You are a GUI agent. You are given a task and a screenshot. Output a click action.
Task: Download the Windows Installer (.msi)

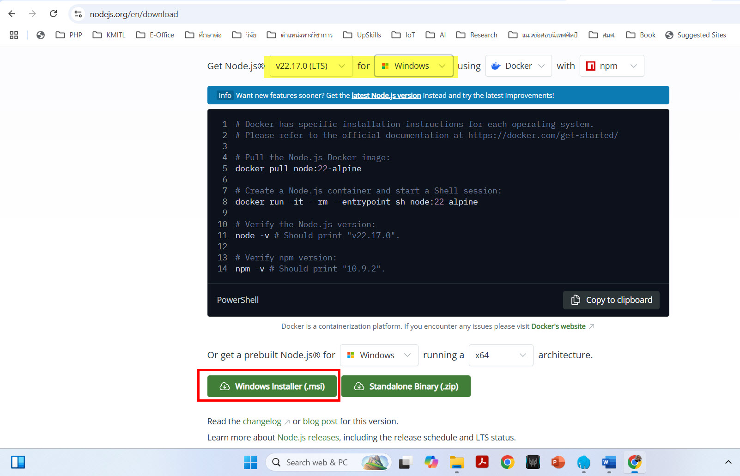tap(272, 386)
